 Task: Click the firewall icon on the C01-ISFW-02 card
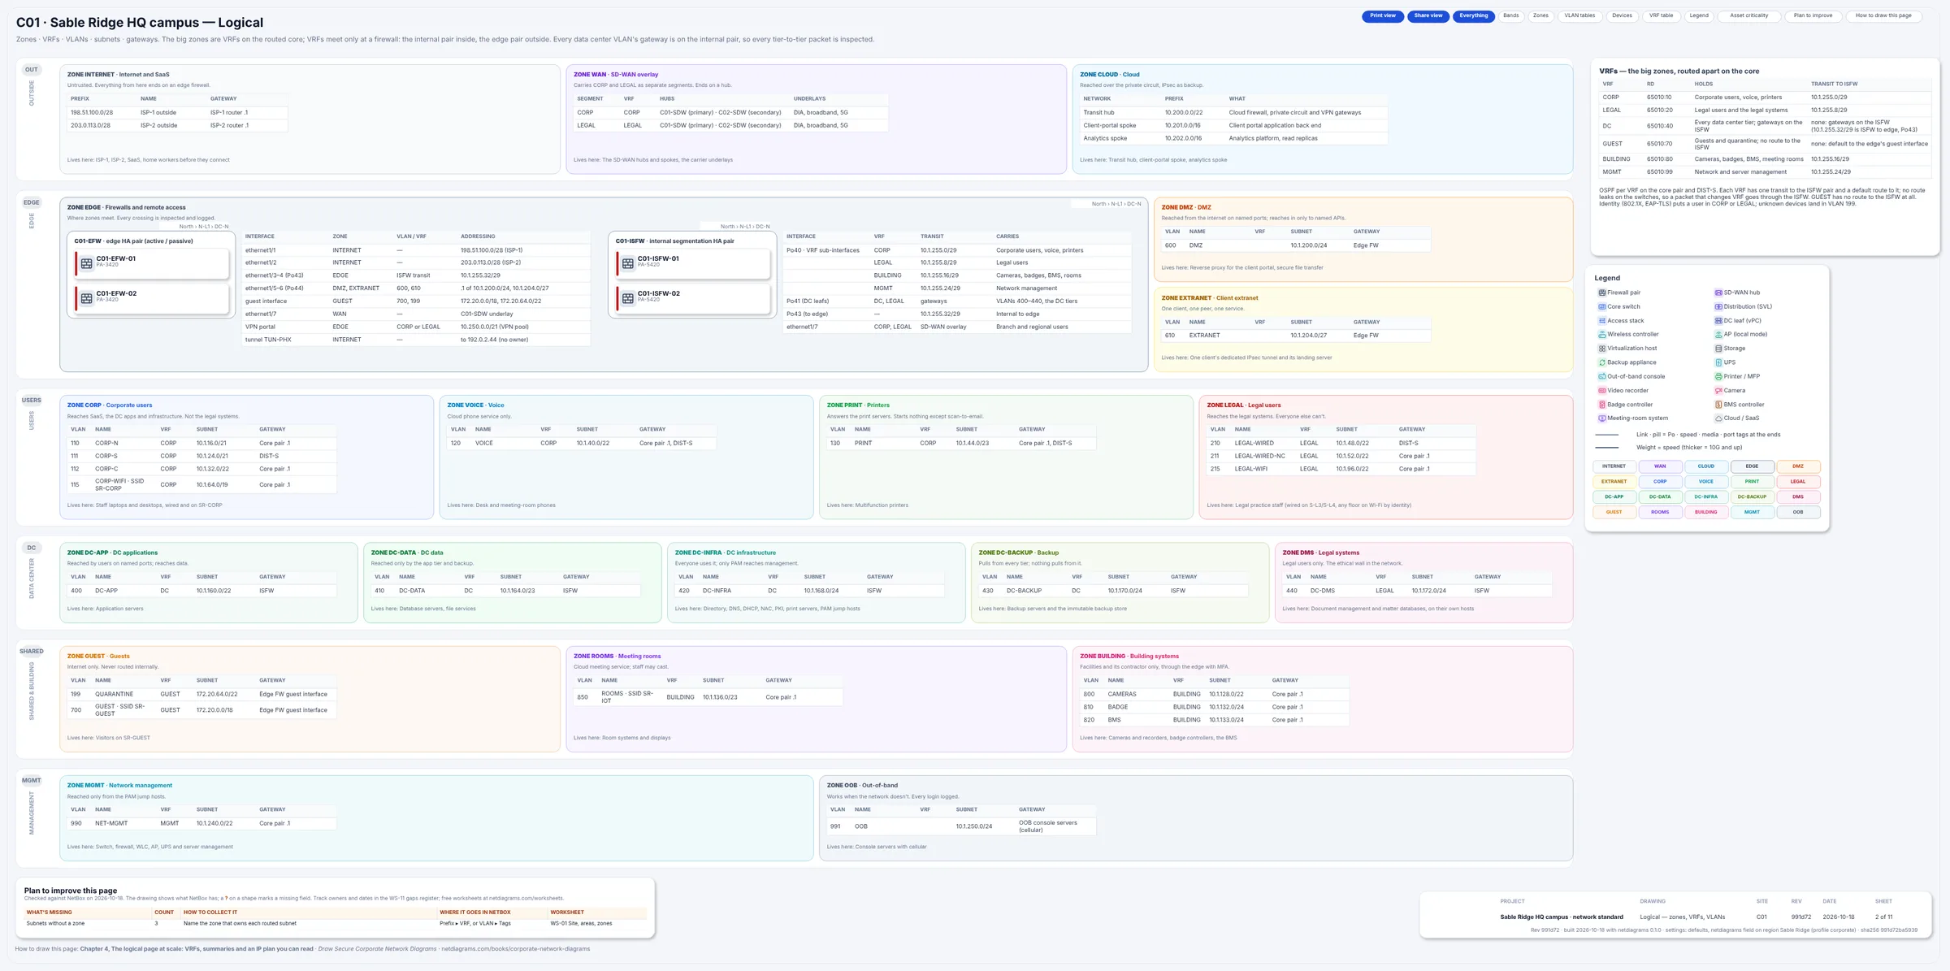click(x=627, y=298)
